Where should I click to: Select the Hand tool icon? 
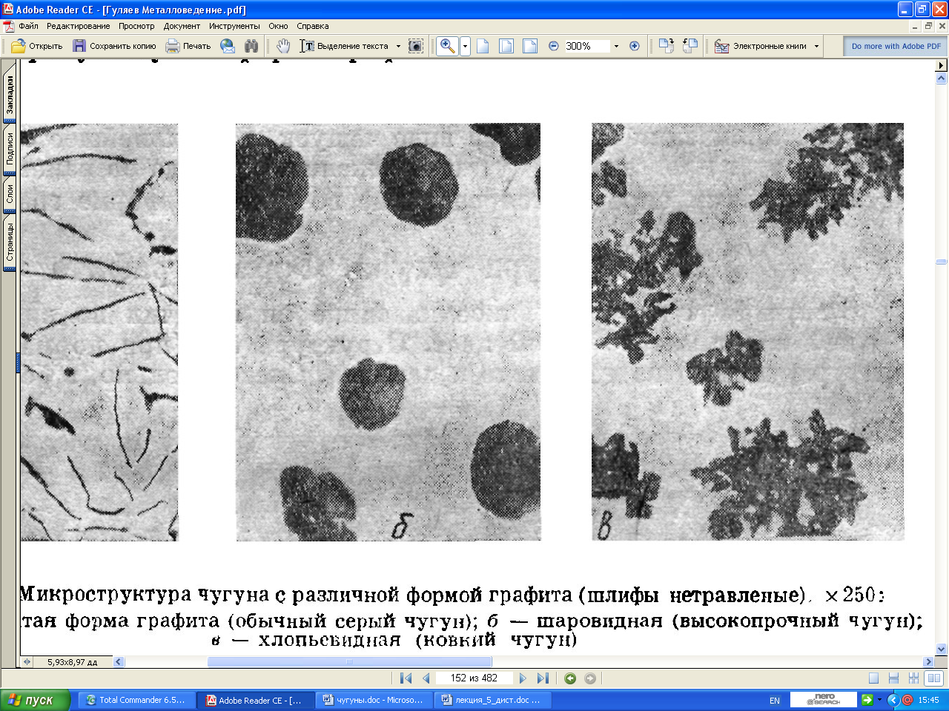click(x=283, y=46)
